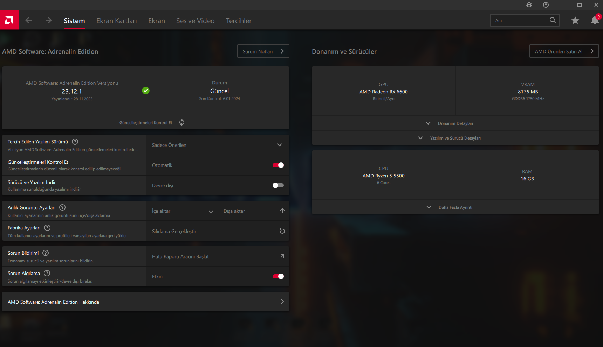
Task: Expand Donanım Detayları
Action: (x=455, y=123)
